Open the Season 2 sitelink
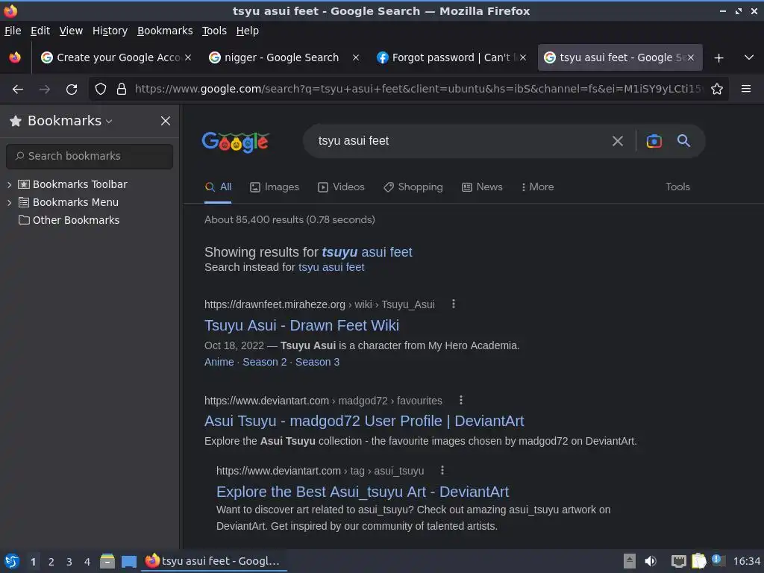 pyautogui.click(x=265, y=363)
